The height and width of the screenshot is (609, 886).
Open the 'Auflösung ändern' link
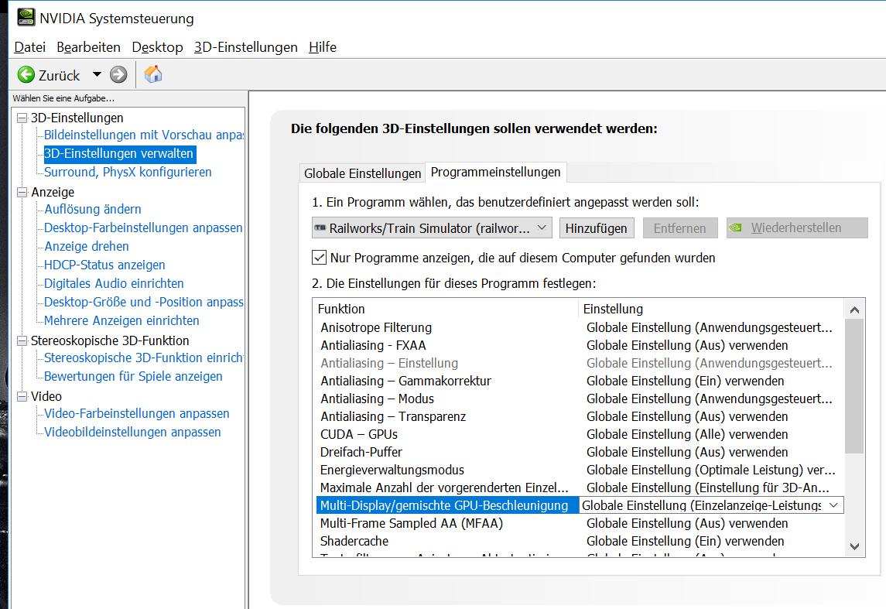click(93, 209)
